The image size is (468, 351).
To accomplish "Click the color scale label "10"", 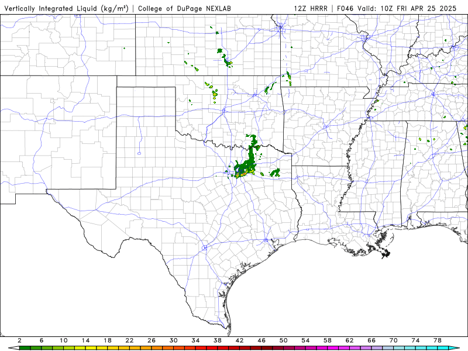I will (x=64, y=340).
